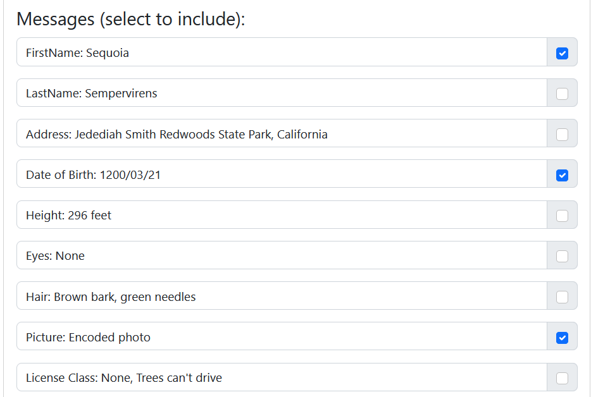591x397 pixels.
Task: Click the "(select to include)" heading text
Action: [171, 19]
